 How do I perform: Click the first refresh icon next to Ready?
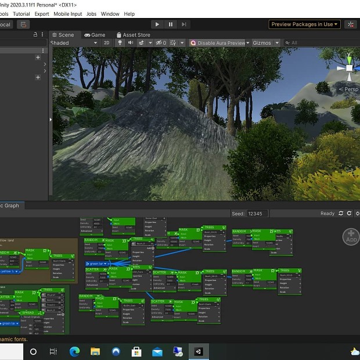coord(341,214)
